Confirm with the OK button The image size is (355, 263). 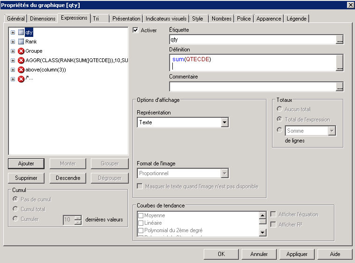pyautogui.click(x=221, y=254)
